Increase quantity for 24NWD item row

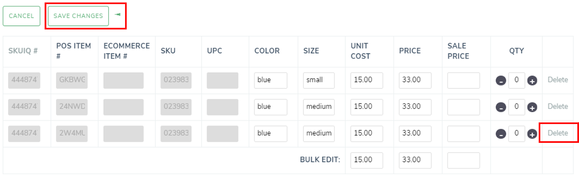click(532, 107)
